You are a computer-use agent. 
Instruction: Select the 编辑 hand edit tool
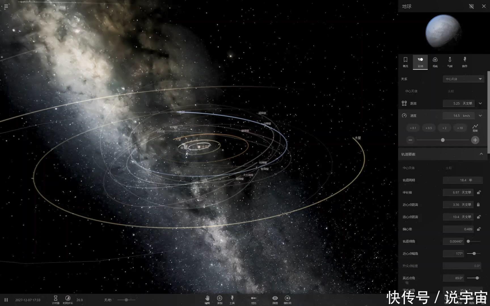pyautogui.click(x=207, y=298)
